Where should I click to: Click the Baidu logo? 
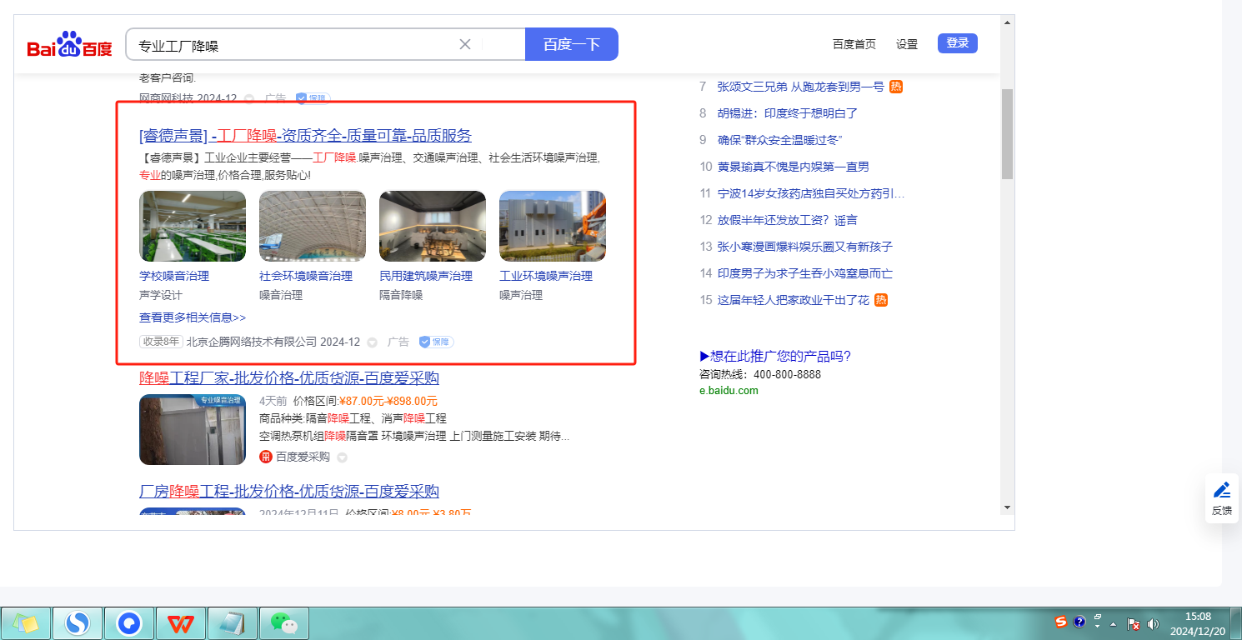(69, 46)
